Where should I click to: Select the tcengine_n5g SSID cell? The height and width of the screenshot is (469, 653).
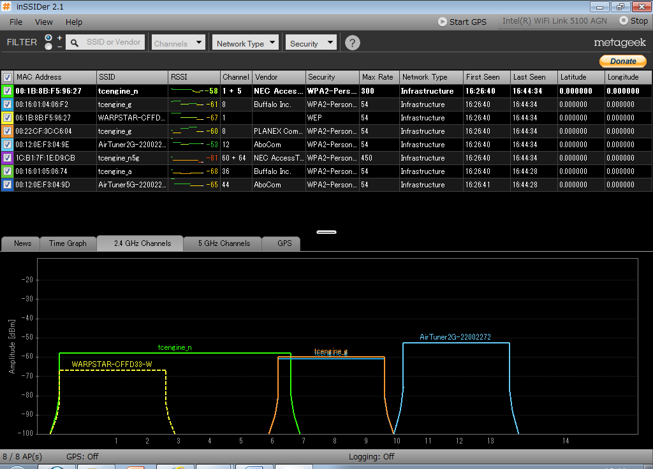tap(132, 158)
